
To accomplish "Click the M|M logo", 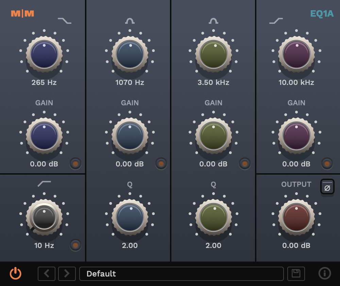I will pyautogui.click(x=22, y=14).
